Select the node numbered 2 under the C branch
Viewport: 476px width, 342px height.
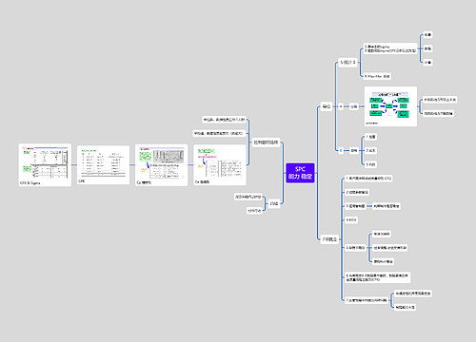click(370, 151)
